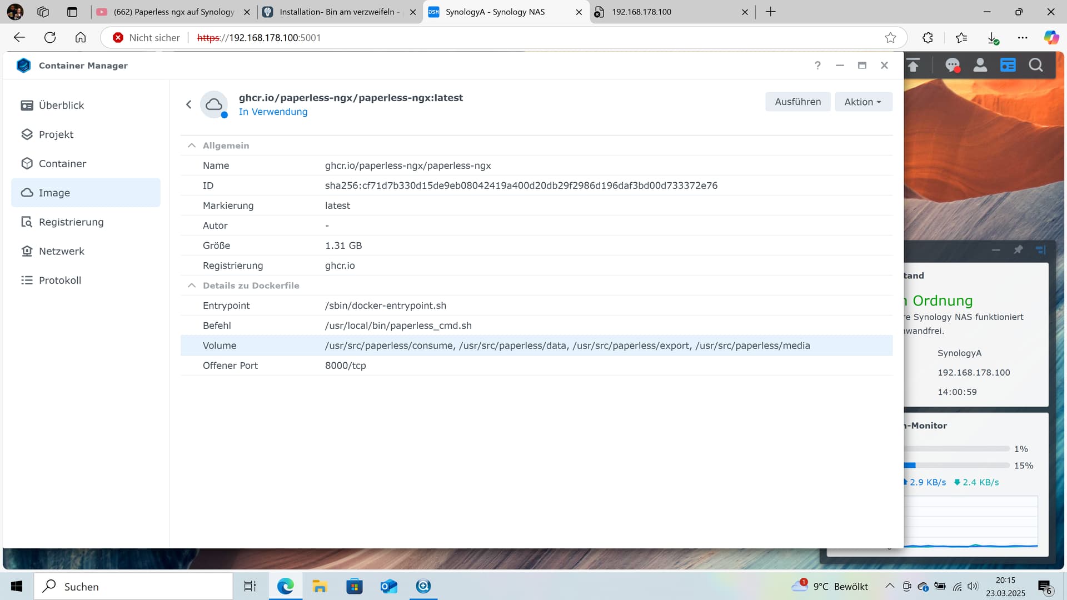Open Windows Start menu
Viewport: 1067px width, 600px height.
(17, 586)
